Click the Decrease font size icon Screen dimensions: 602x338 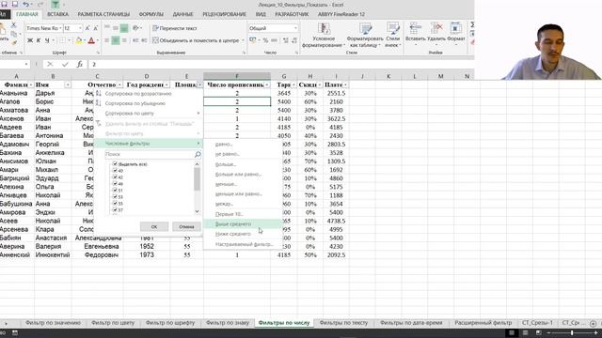(x=96, y=28)
